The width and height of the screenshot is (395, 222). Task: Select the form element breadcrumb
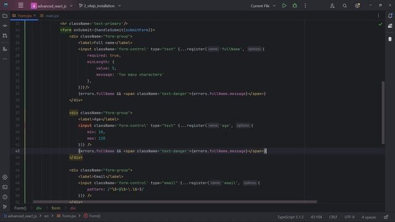click(56, 208)
